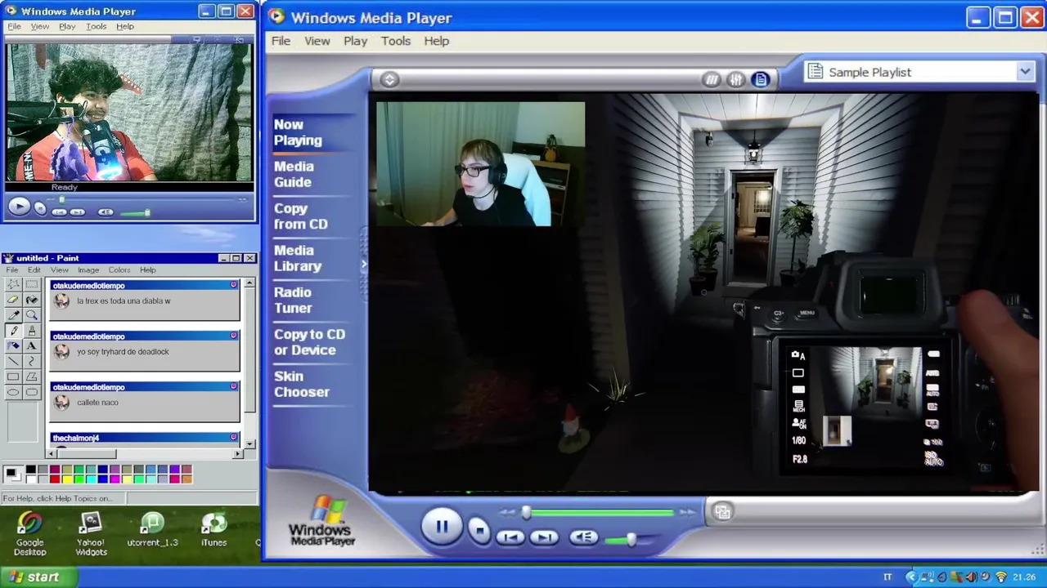
Task: Switch large player to skin mode
Action: coord(722,512)
